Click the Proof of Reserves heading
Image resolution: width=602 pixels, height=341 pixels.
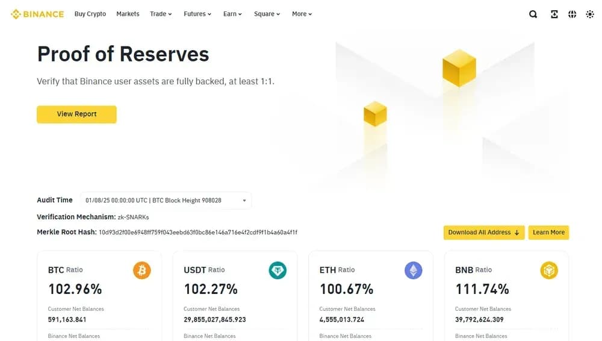pyautogui.click(x=123, y=54)
